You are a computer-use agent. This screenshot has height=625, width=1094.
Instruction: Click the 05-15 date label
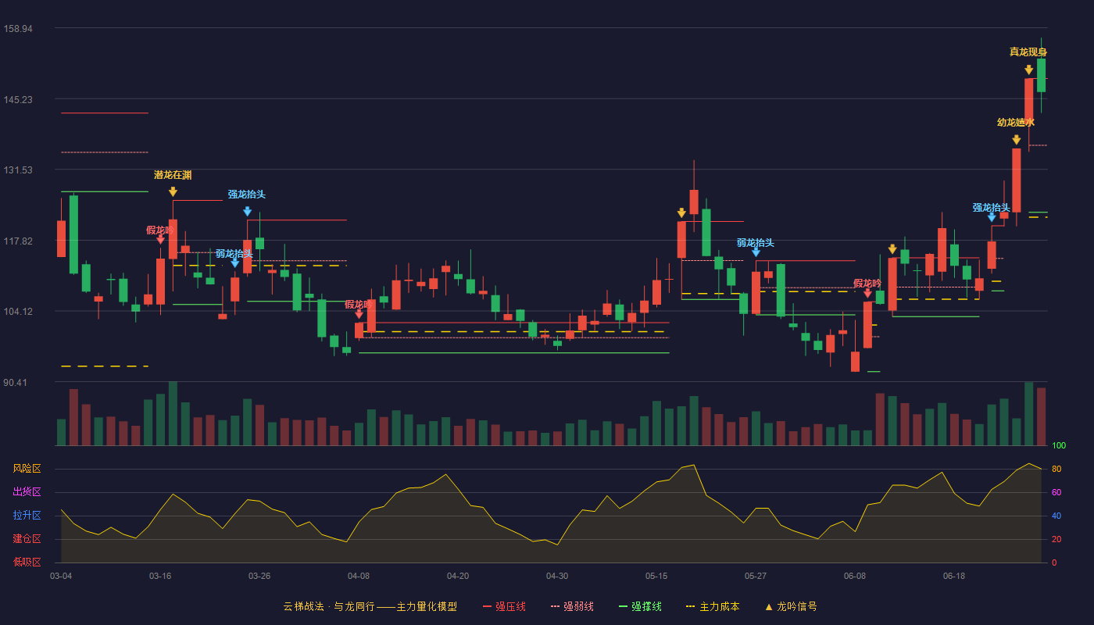[x=656, y=576]
